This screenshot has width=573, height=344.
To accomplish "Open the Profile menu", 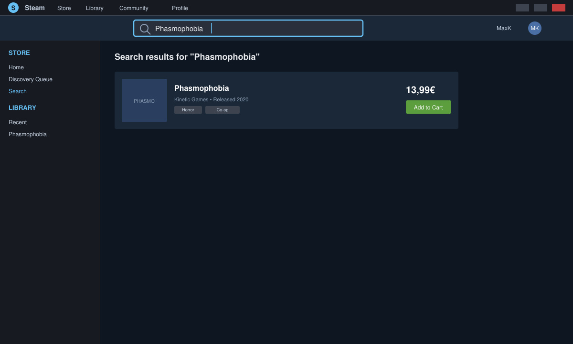I will (x=180, y=8).
